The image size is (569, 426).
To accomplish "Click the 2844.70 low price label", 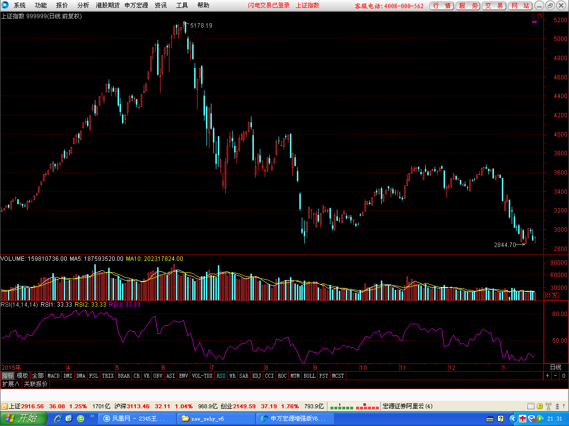I will 505,245.
